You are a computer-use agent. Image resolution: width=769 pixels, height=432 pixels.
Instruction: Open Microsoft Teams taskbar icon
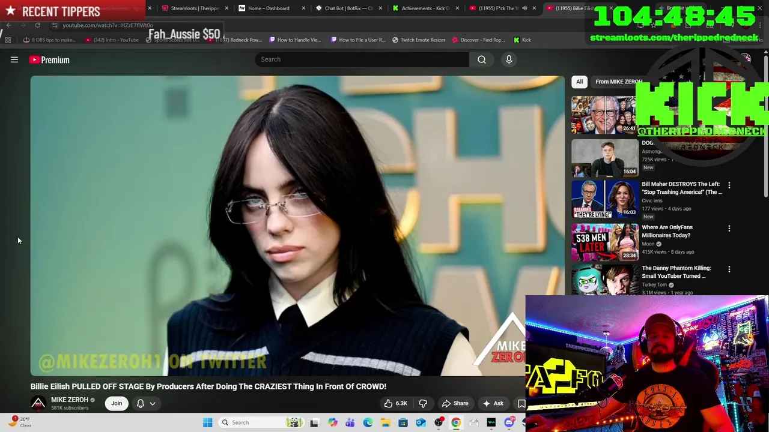tap(350, 422)
